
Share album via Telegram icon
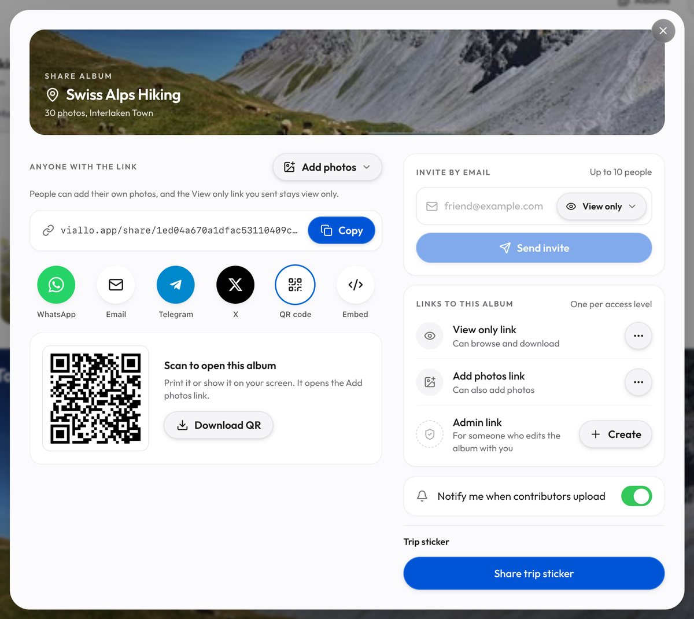pos(176,285)
